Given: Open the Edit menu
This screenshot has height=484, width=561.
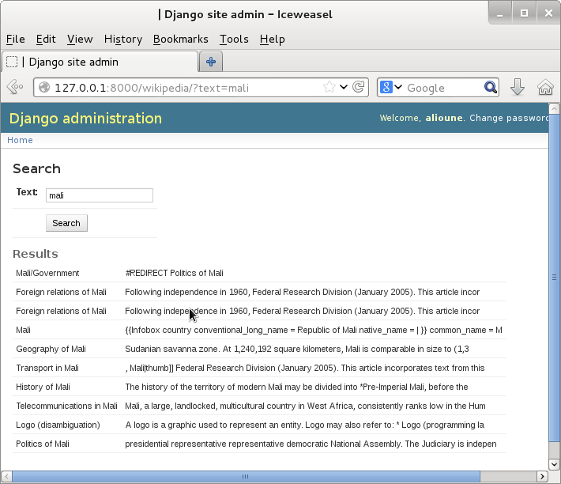Looking at the screenshot, I should point(46,39).
